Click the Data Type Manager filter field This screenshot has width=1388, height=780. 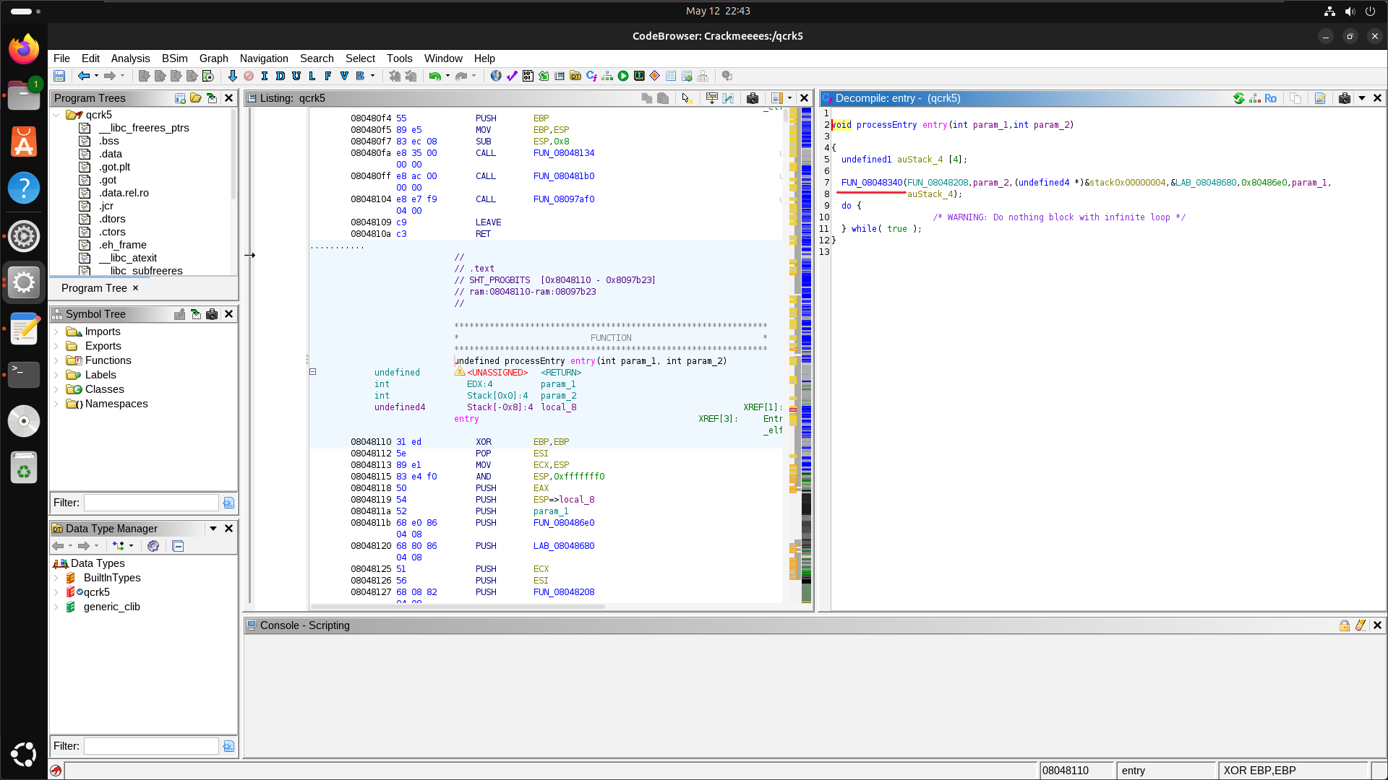pos(151,746)
